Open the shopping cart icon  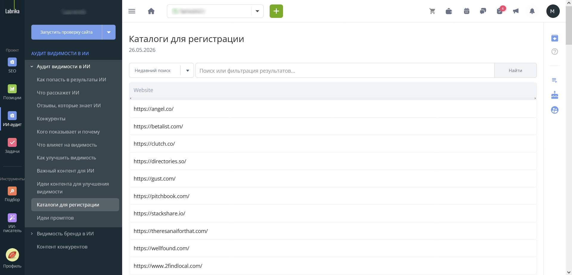click(432, 11)
